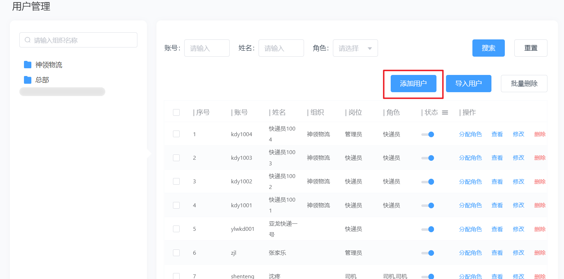Click the 角色 dropdown arrow icon
564x279 pixels.
(370, 49)
